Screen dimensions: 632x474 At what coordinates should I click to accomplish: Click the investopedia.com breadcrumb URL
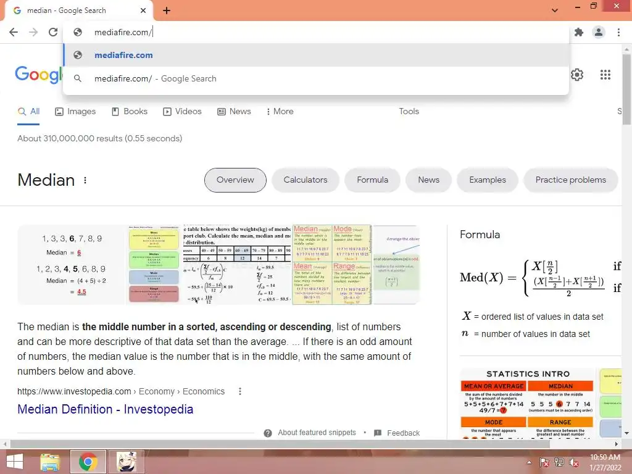[121, 391]
